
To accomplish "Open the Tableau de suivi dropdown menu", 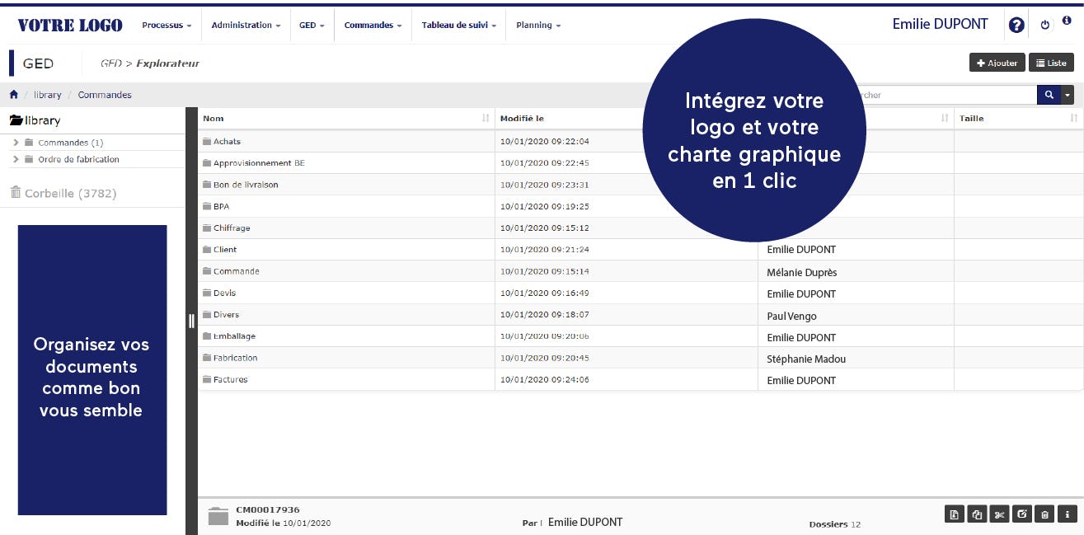I will pos(459,26).
